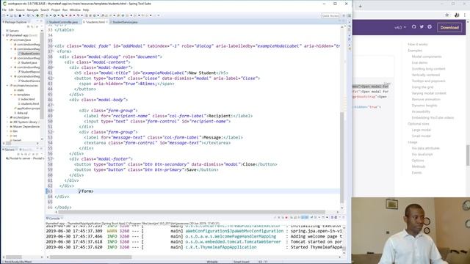Click the Save button text on line 59
Image resolution: width=470 pixels, height=264 pixels.
point(192,169)
